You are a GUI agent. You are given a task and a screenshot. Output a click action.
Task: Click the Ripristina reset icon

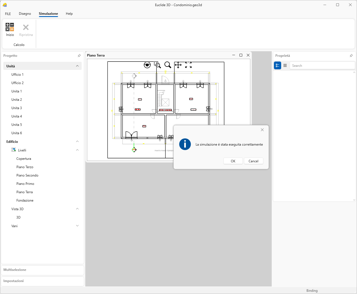click(26, 27)
